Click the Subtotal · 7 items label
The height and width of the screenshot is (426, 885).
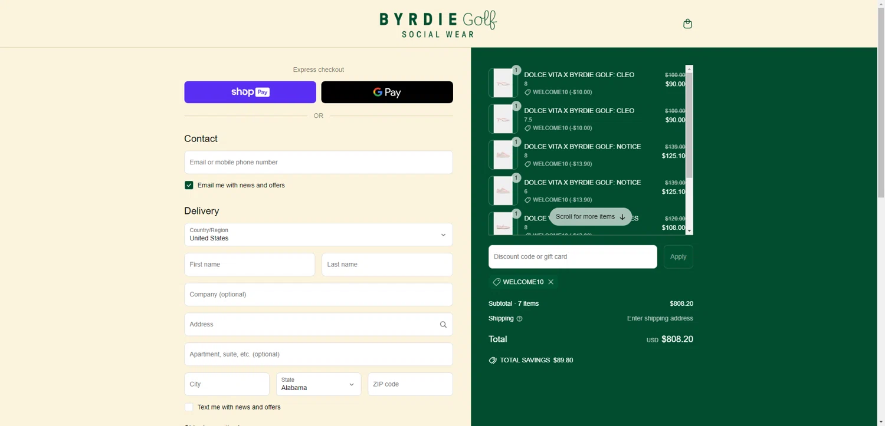513,304
